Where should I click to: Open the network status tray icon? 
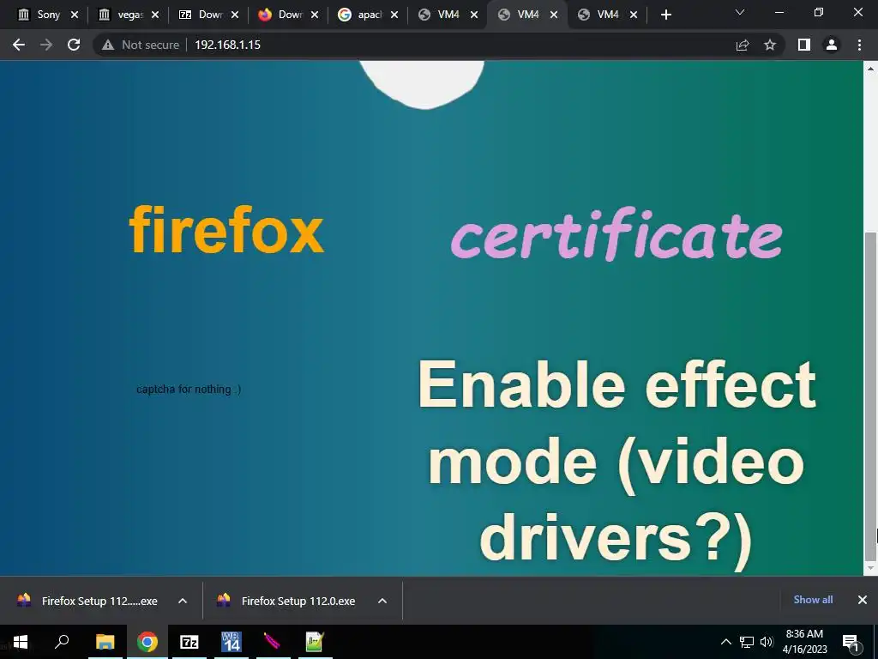point(747,642)
